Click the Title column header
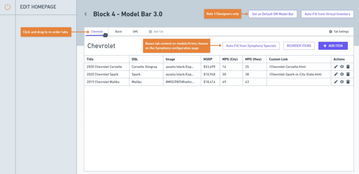The image size is (359, 174). coord(90,59)
